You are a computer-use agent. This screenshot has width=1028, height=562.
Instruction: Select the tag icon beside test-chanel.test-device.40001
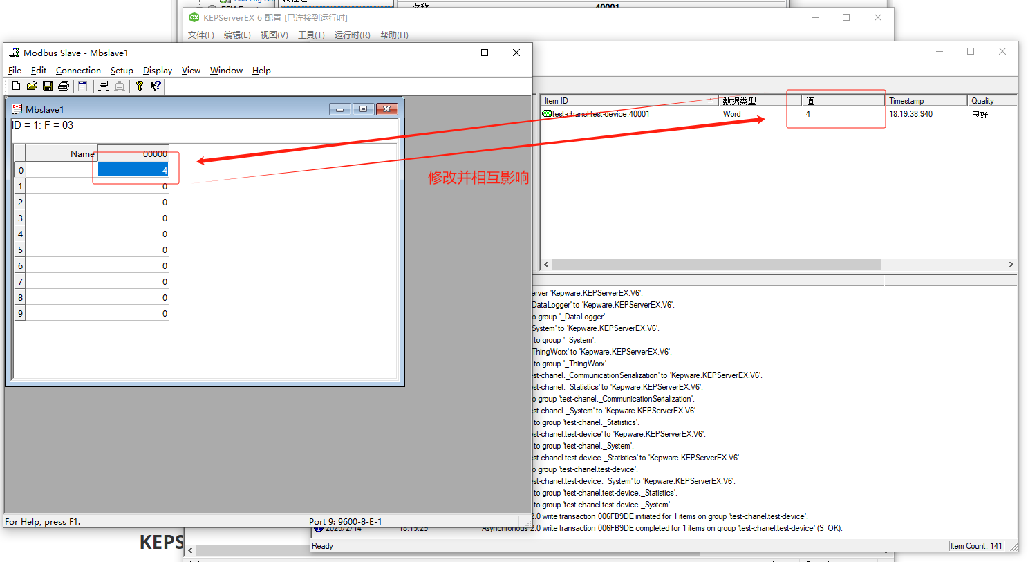click(x=547, y=114)
